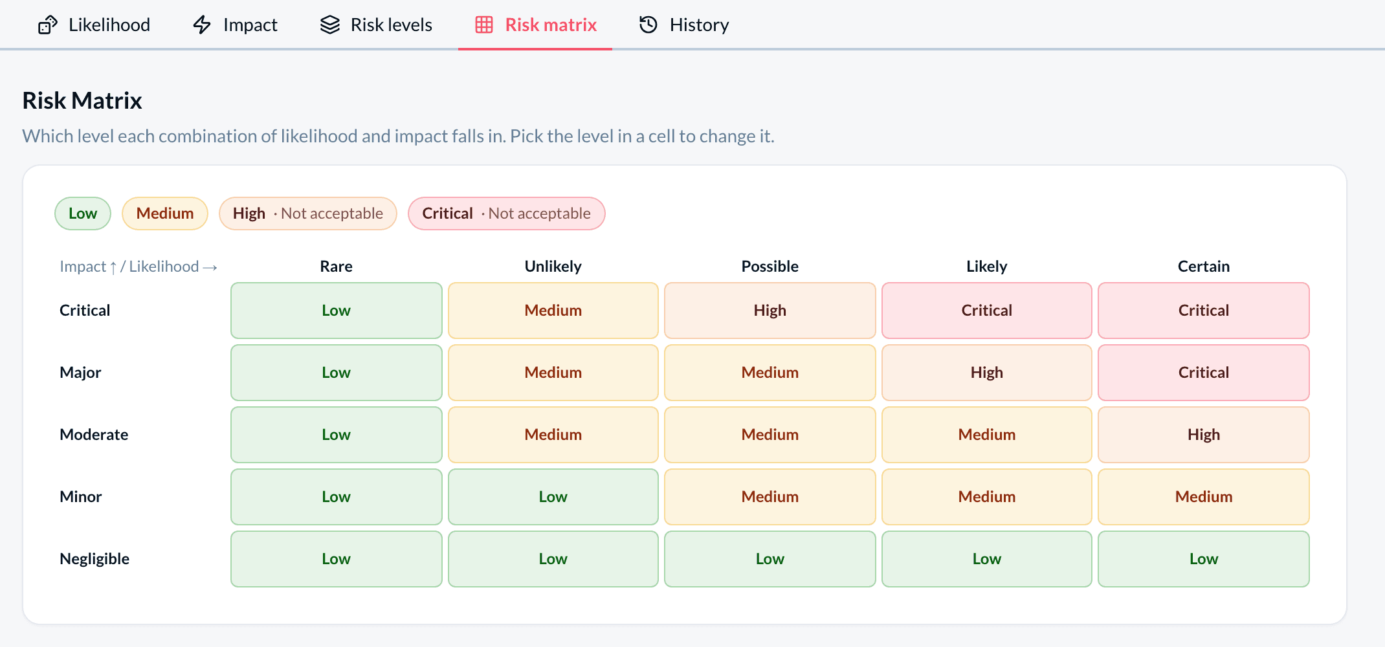Pick level in Moderate / Unlikely cell
Viewport: 1385px width, 647px height.
553,435
